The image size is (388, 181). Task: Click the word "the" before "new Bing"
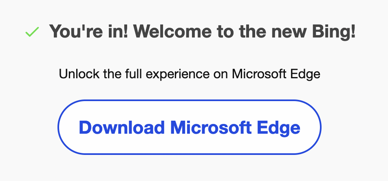pos(253,31)
